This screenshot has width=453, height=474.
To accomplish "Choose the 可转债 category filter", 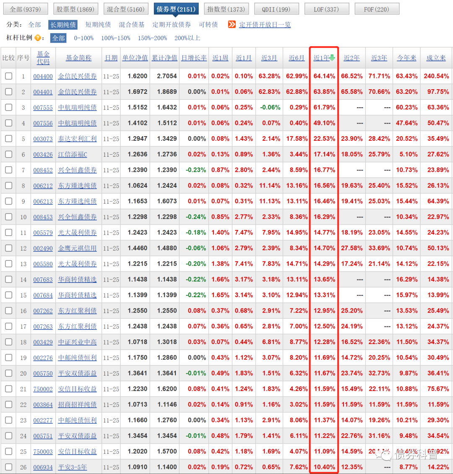I will (x=208, y=25).
